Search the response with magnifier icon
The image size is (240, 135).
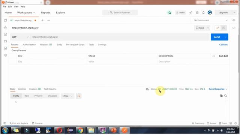pyautogui.click(x=225, y=96)
